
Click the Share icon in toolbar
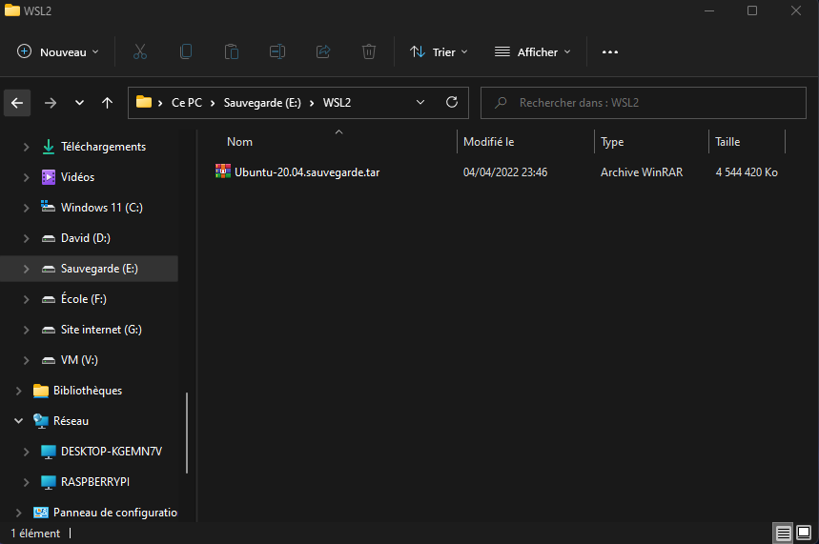pyautogui.click(x=323, y=51)
